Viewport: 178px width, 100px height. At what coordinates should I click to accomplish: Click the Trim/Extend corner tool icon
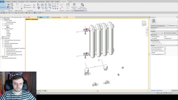(50, 8)
